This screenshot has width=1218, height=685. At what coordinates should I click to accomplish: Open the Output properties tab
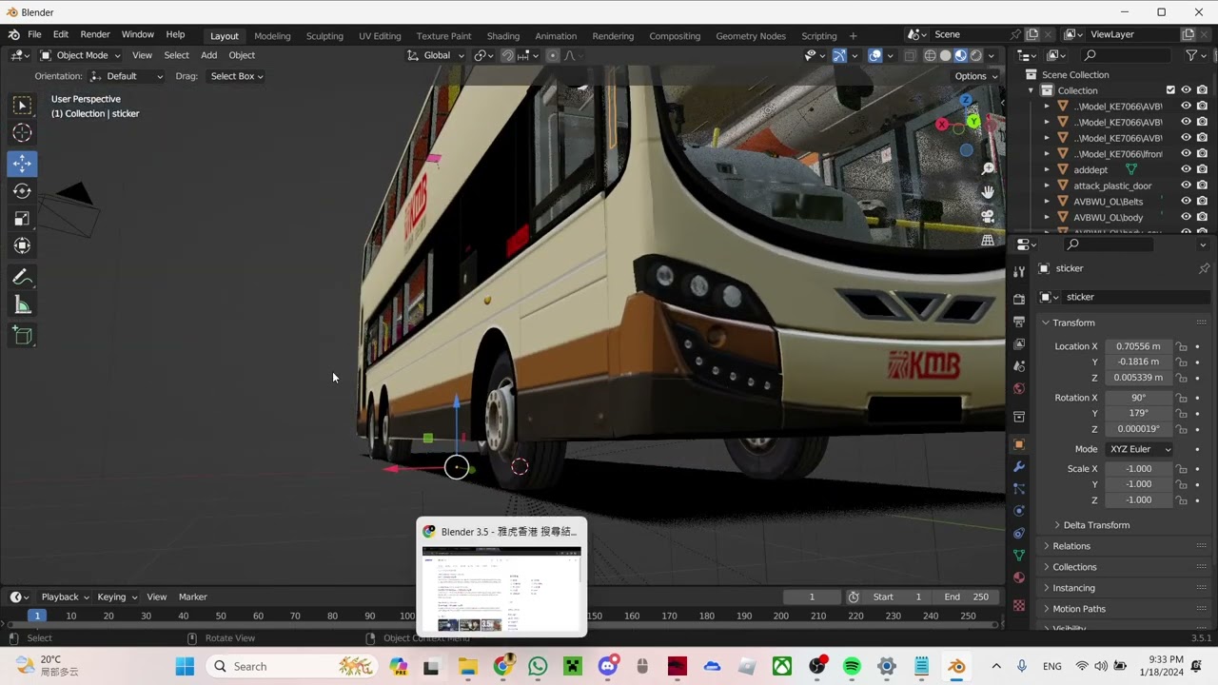click(x=1019, y=322)
